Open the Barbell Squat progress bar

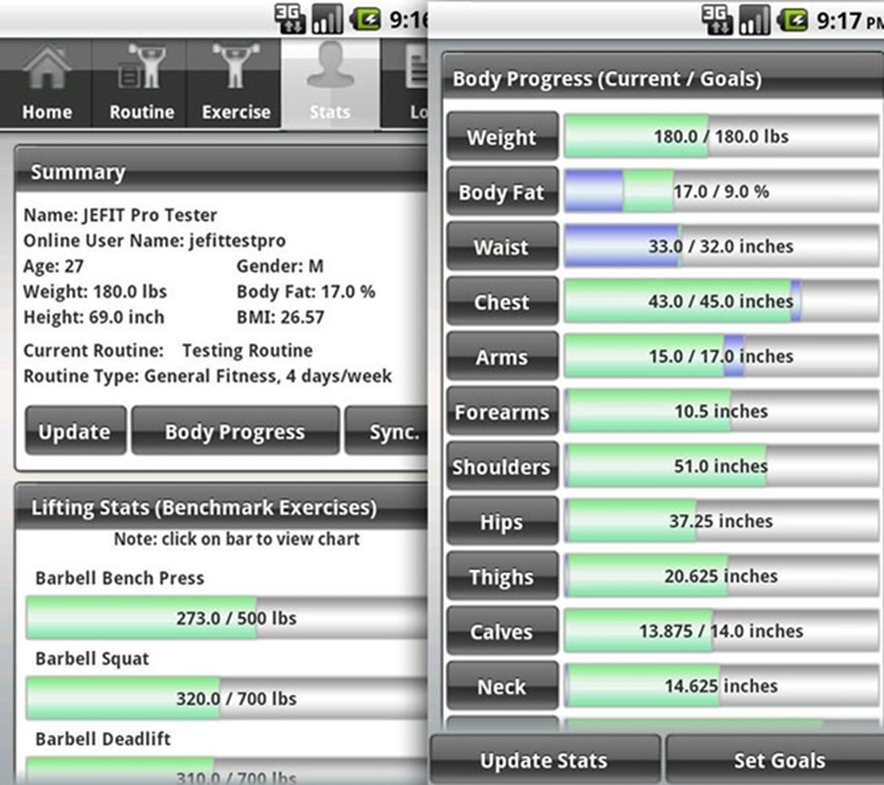226,698
